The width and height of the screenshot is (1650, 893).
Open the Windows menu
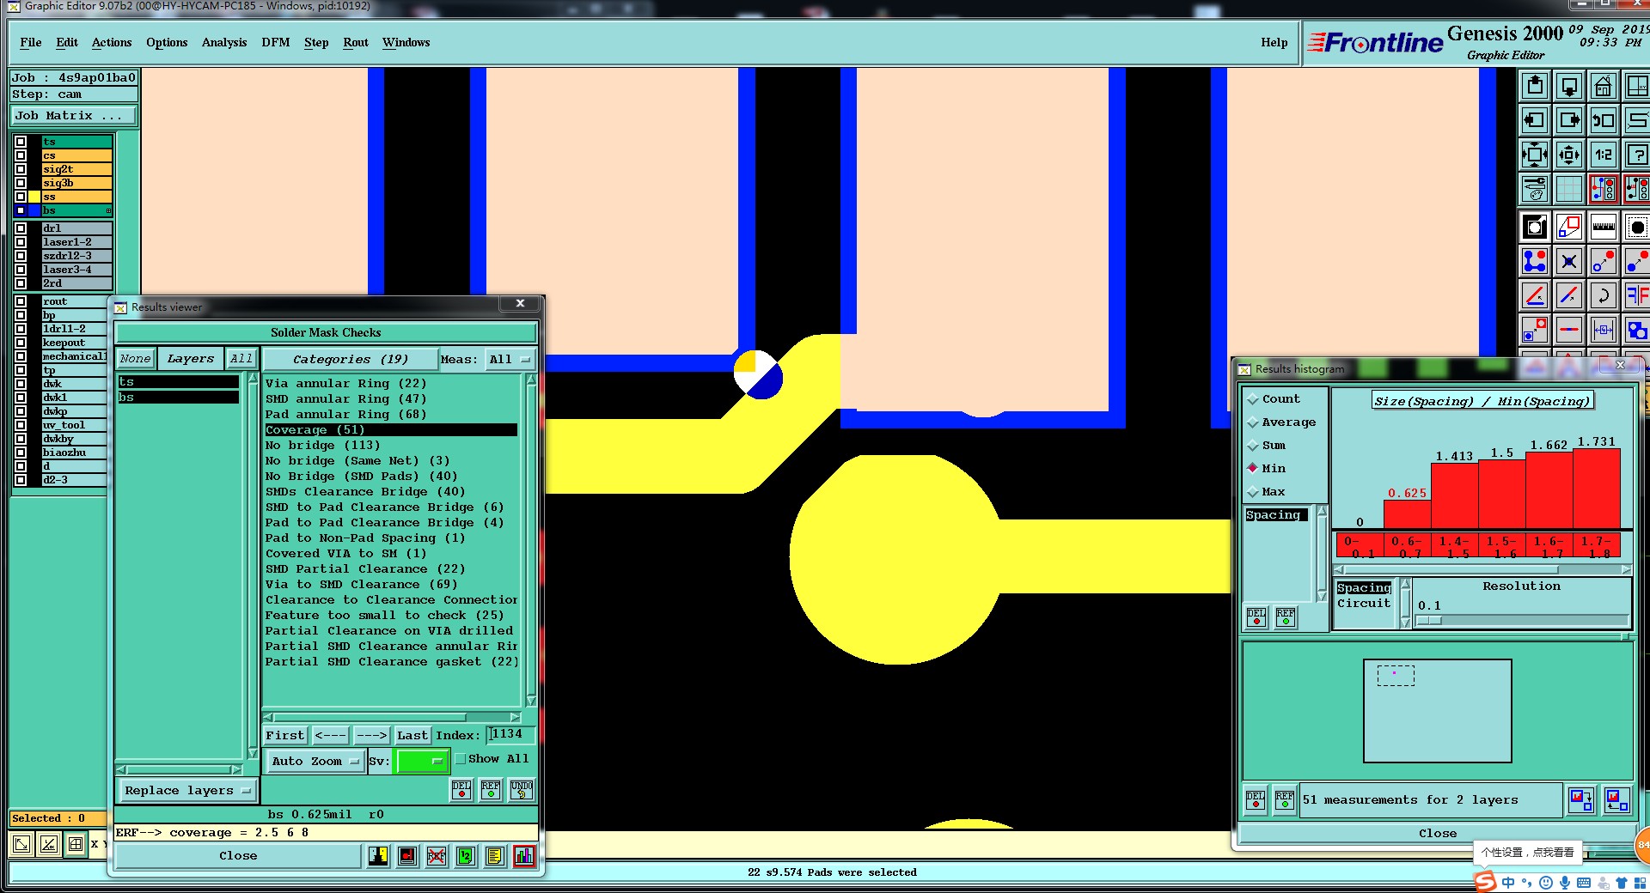(406, 42)
